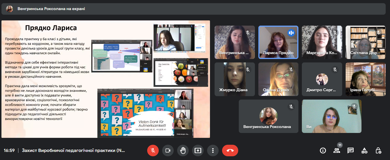Select Олена Дутко's video tile
This screenshot has height=160, width=390.
coord(278,79)
